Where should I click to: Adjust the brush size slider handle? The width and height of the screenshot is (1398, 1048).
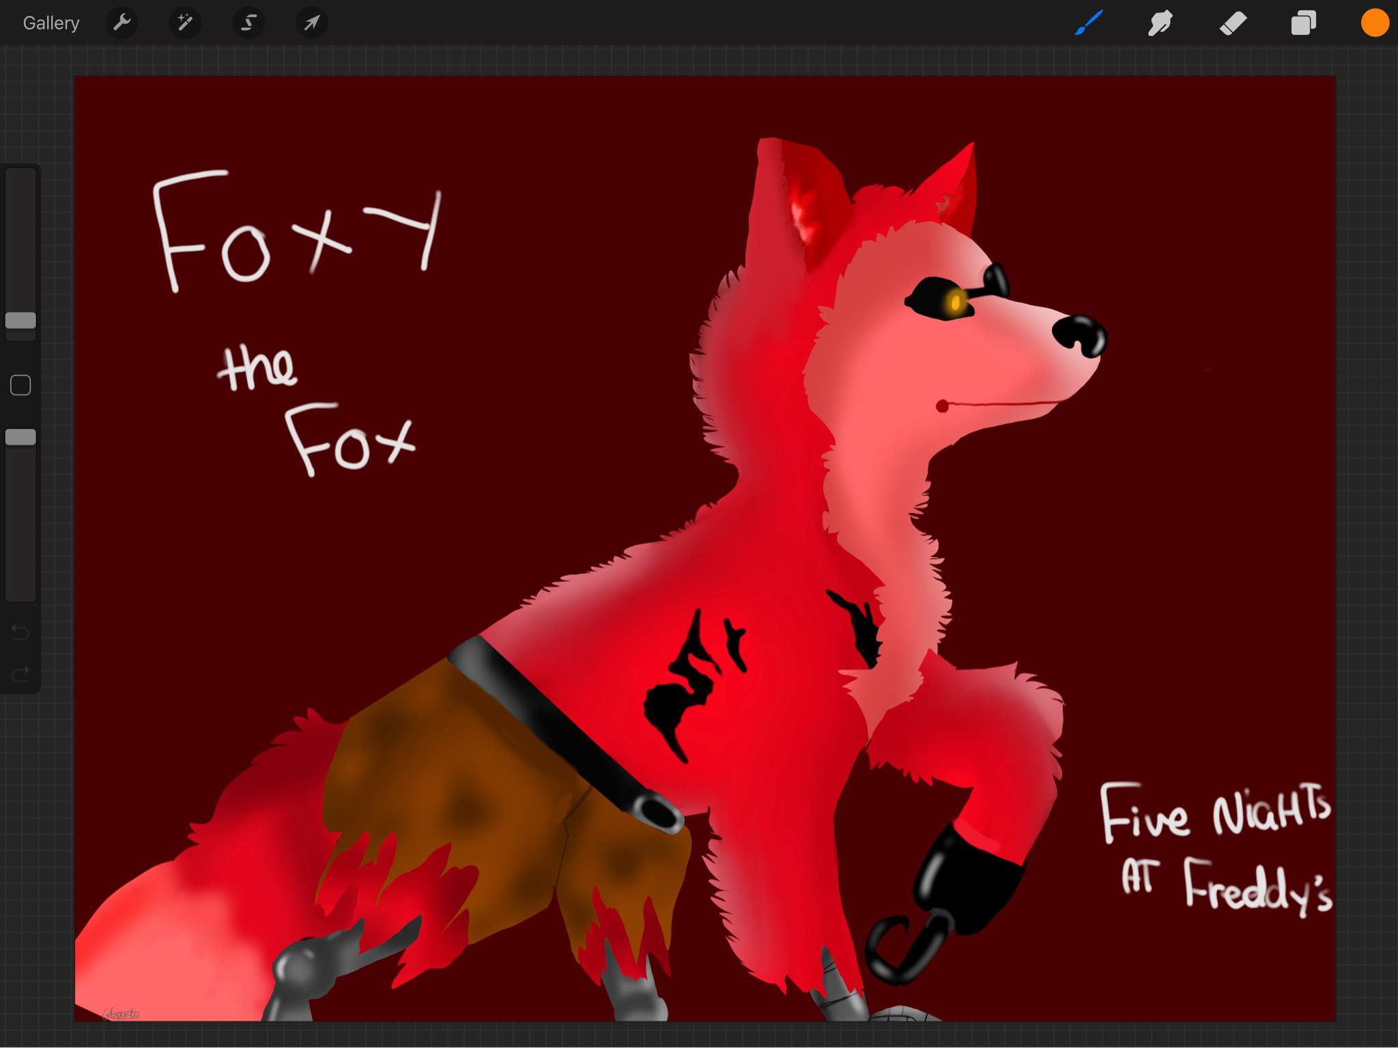point(20,320)
